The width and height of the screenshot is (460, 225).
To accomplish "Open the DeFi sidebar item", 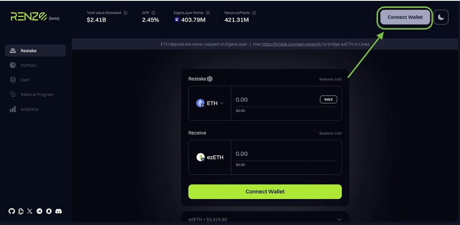I will pos(25,80).
